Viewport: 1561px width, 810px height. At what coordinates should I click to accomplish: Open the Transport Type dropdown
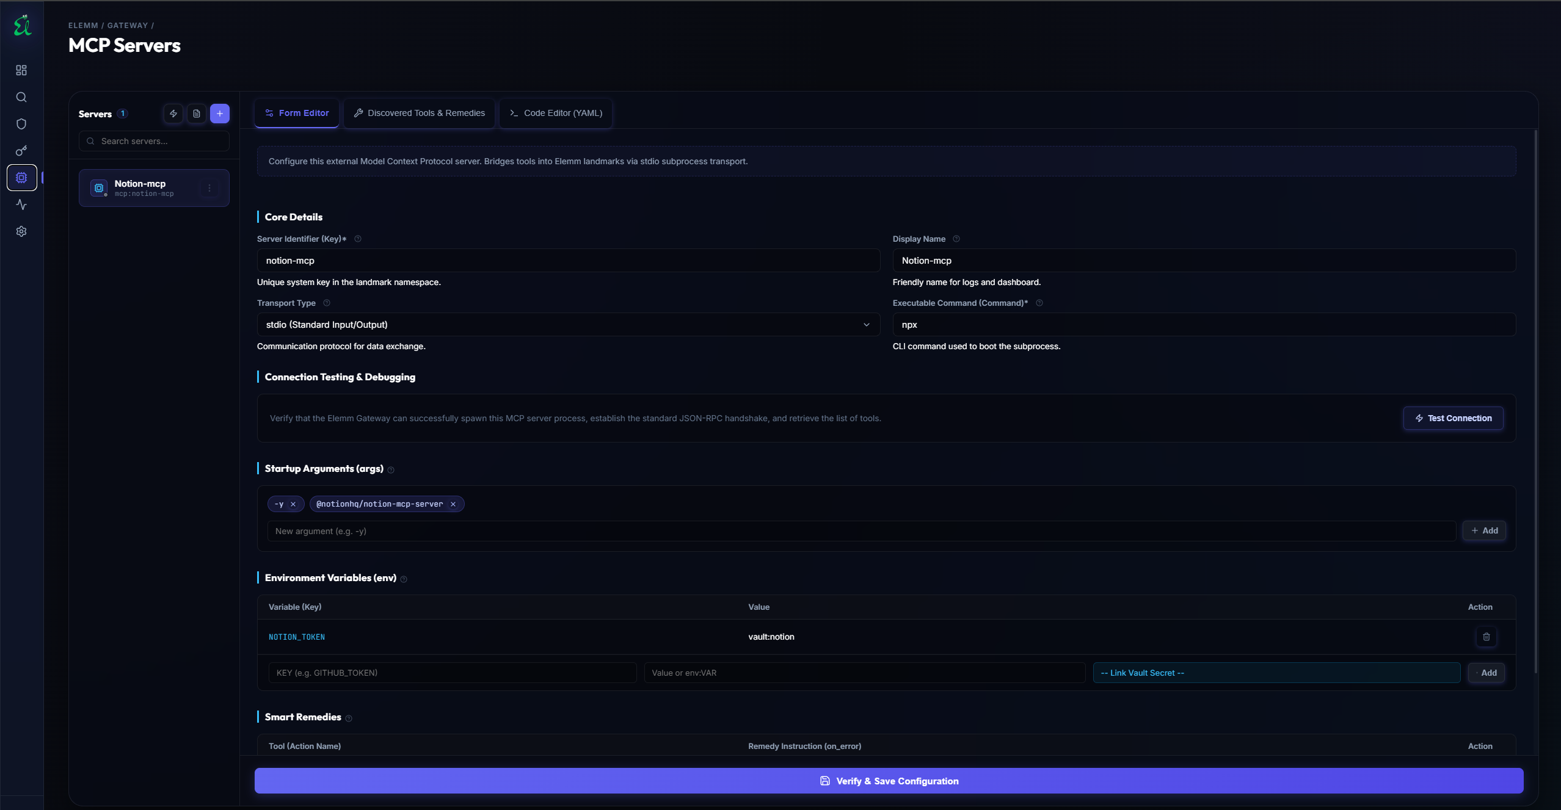pyautogui.click(x=569, y=325)
